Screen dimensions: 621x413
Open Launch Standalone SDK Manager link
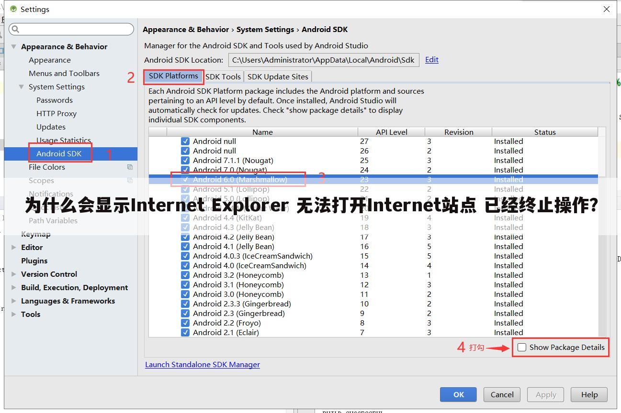pyautogui.click(x=203, y=364)
